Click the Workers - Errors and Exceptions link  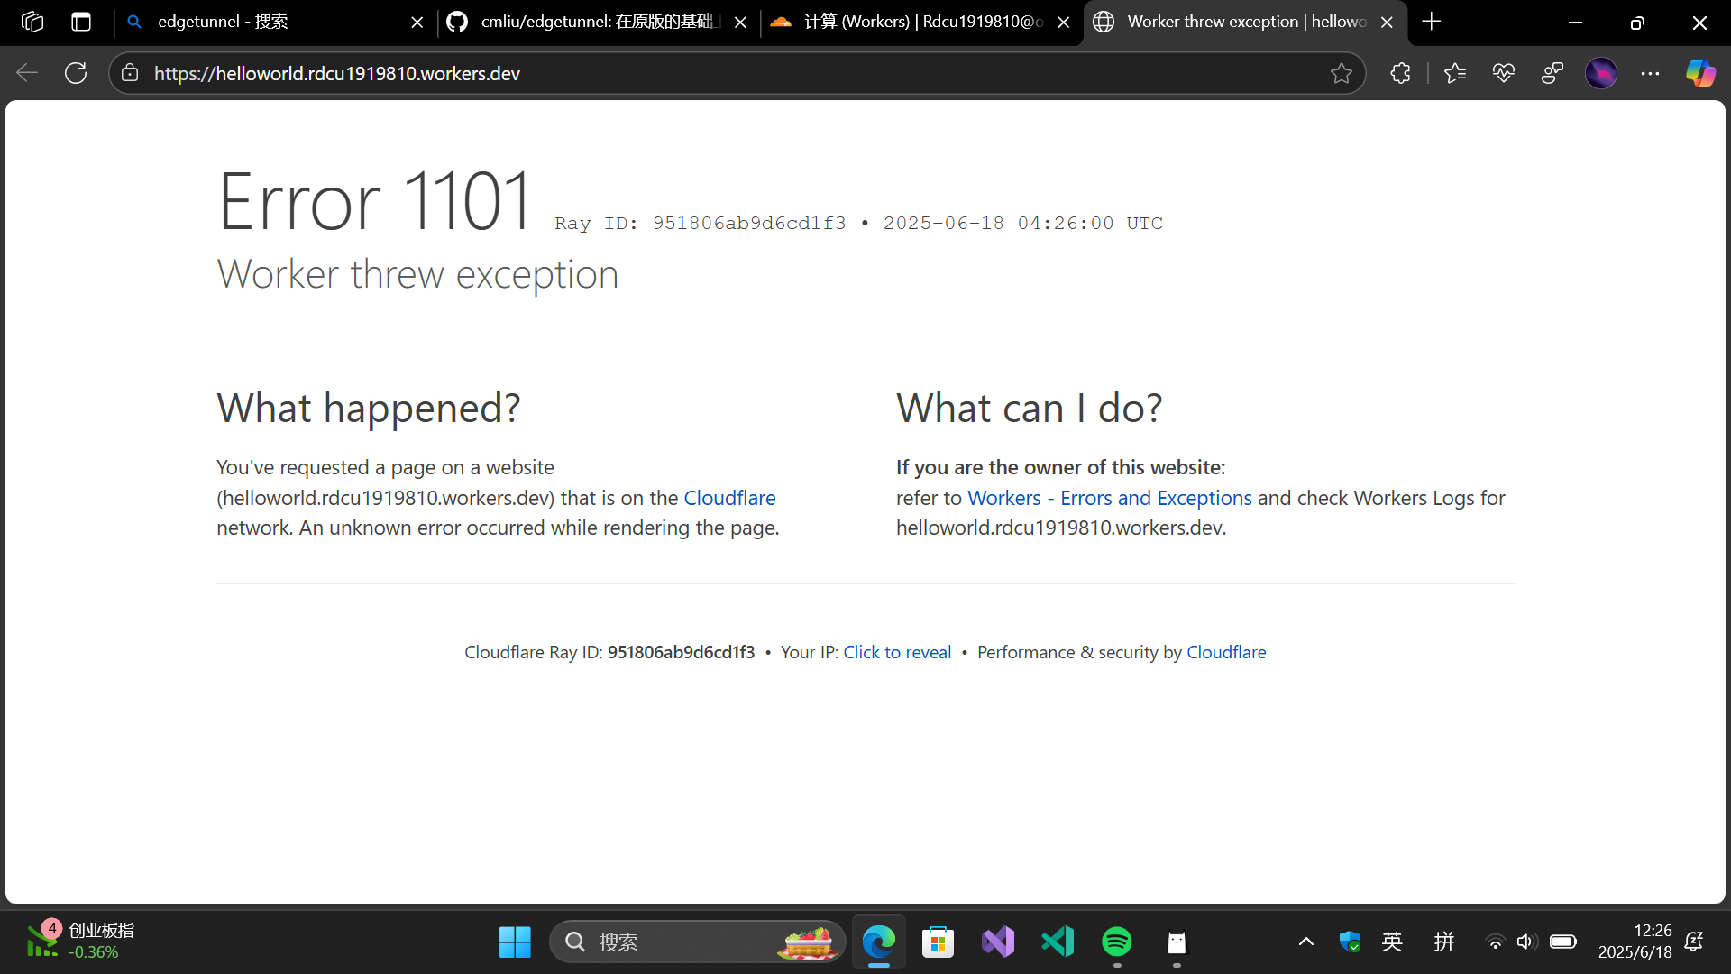click(x=1109, y=498)
